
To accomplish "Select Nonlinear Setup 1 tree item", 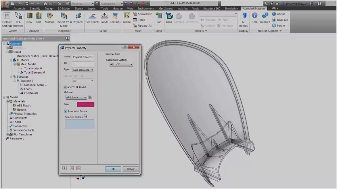I will [35, 85].
